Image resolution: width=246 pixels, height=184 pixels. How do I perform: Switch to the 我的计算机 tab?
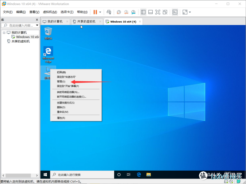56,21
